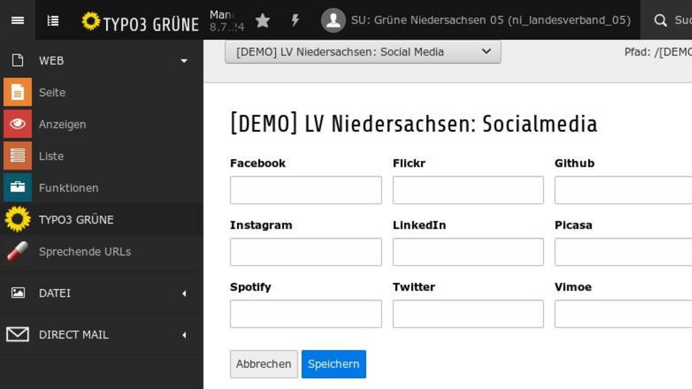
Task: Click the version text beside the logo
Action: pos(227,21)
